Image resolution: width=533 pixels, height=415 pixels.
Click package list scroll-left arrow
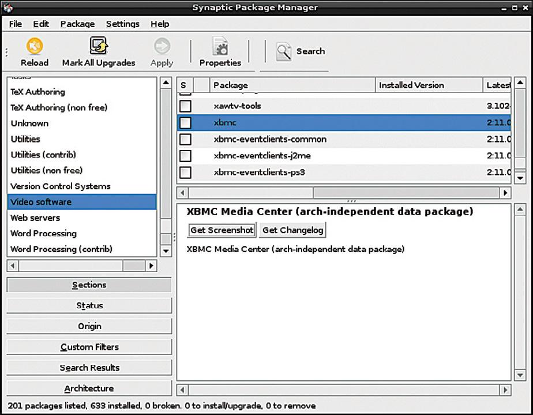click(x=182, y=193)
